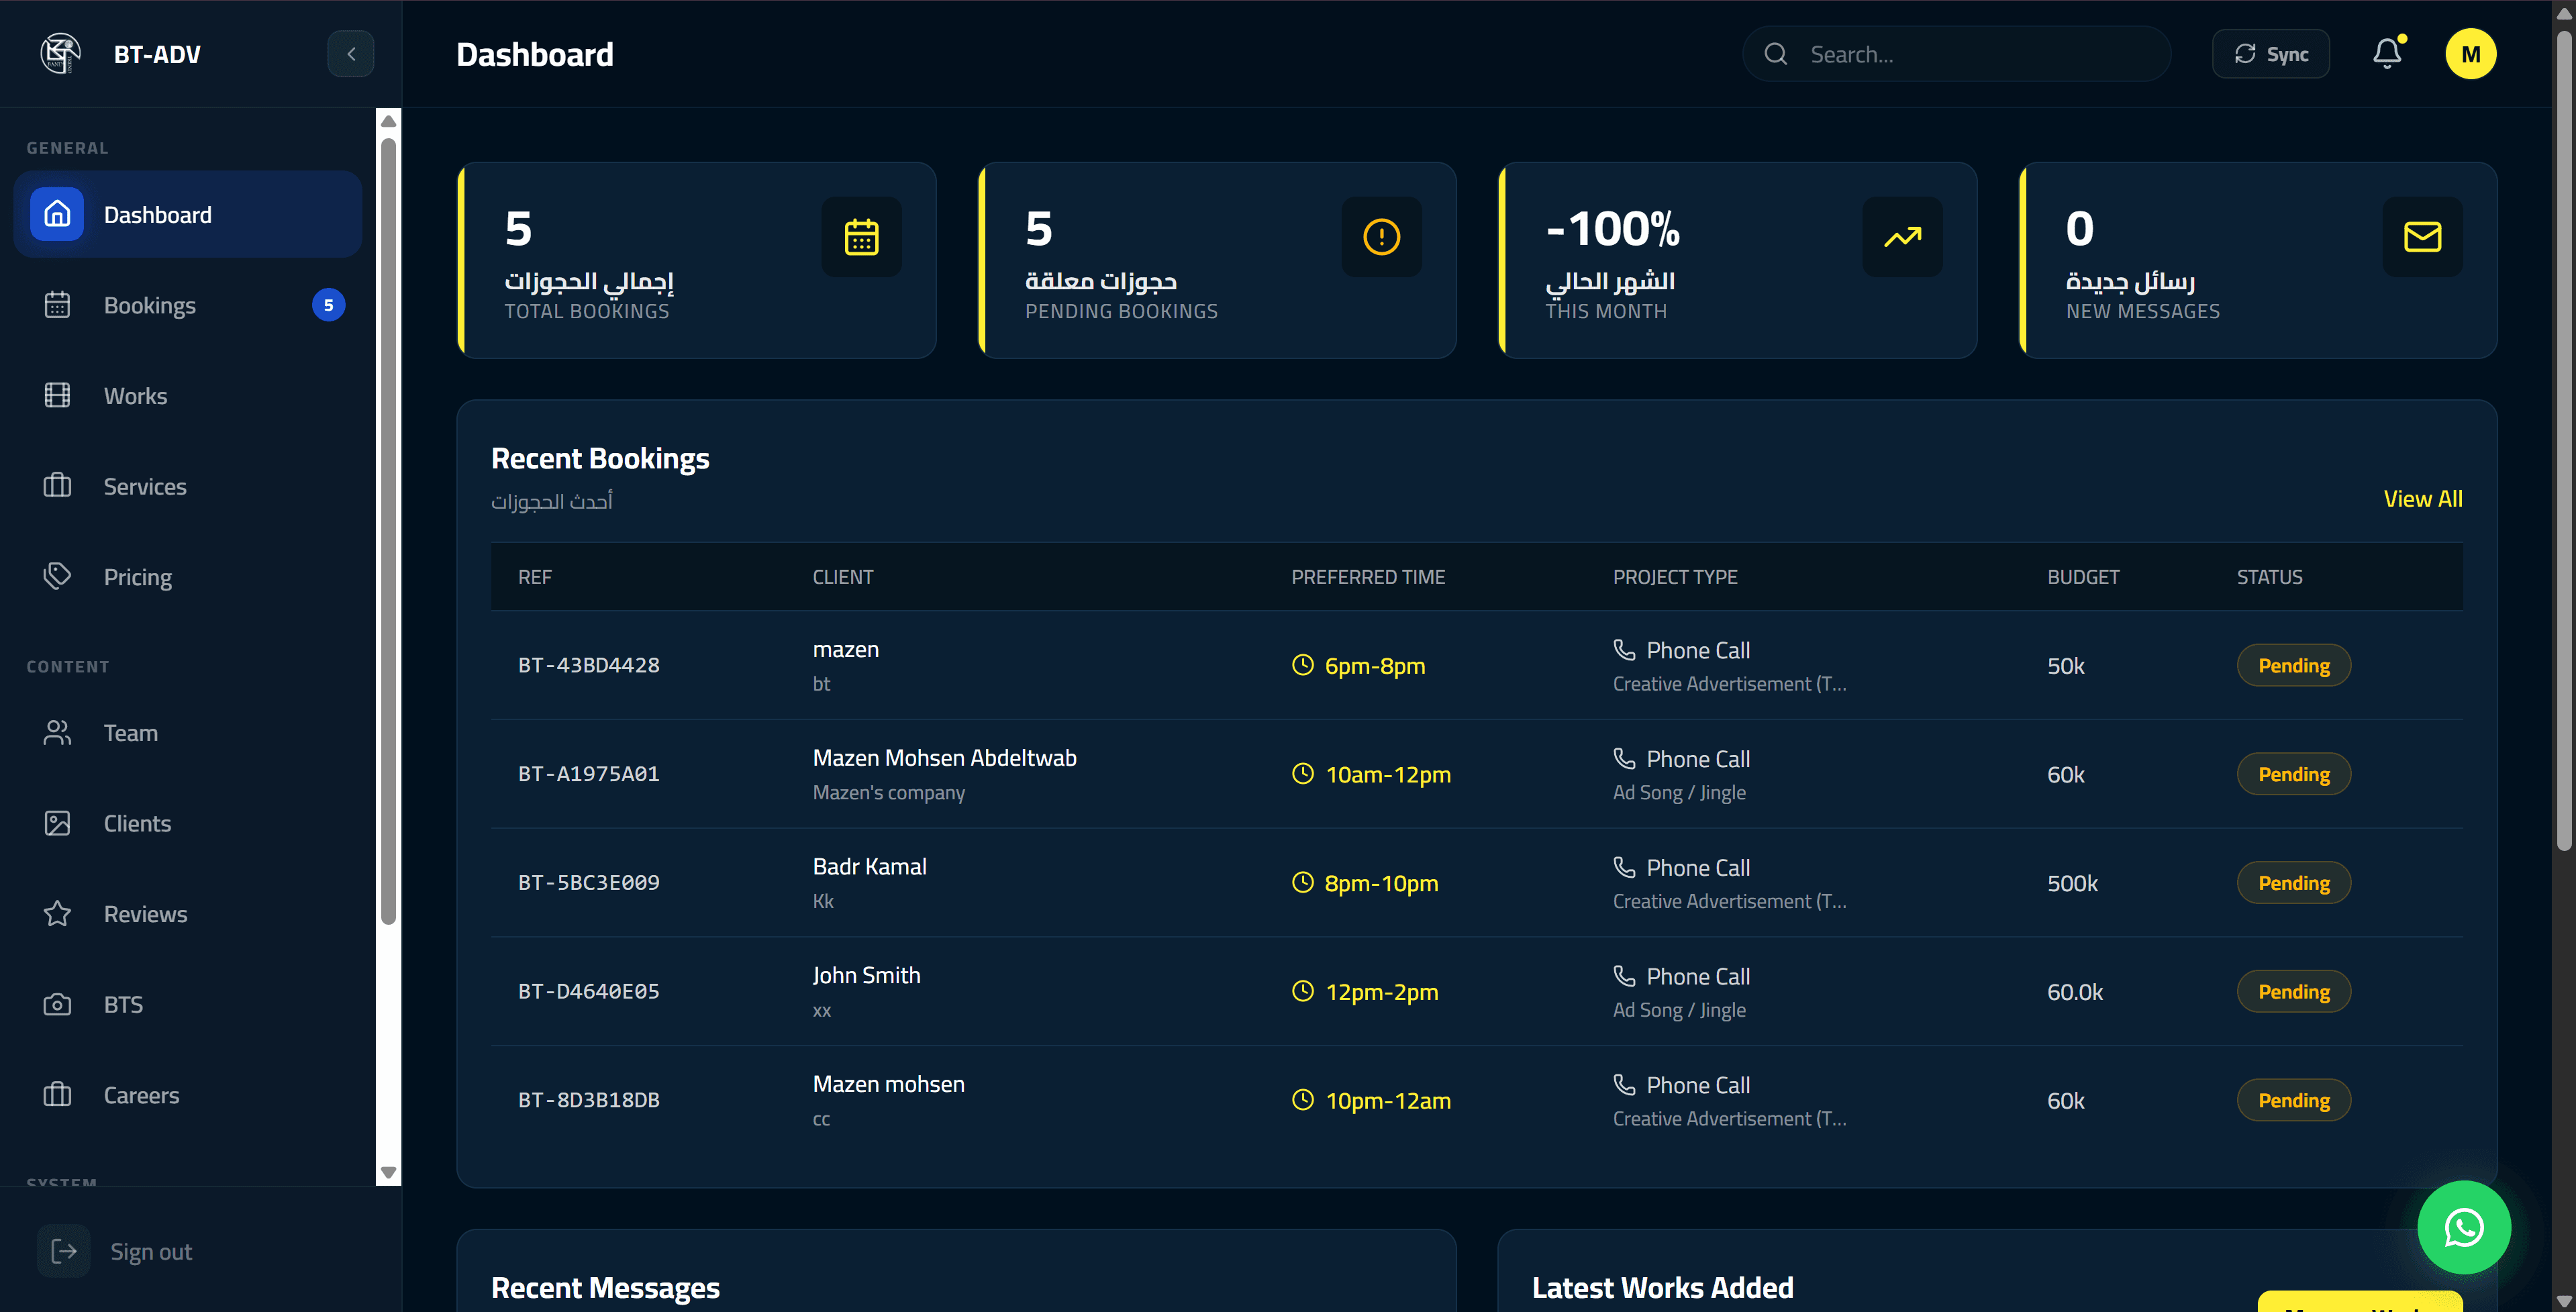Click the sidebar scrollbar down arrow
The width and height of the screenshot is (2576, 1312).
pyautogui.click(x=389, y=1172)
